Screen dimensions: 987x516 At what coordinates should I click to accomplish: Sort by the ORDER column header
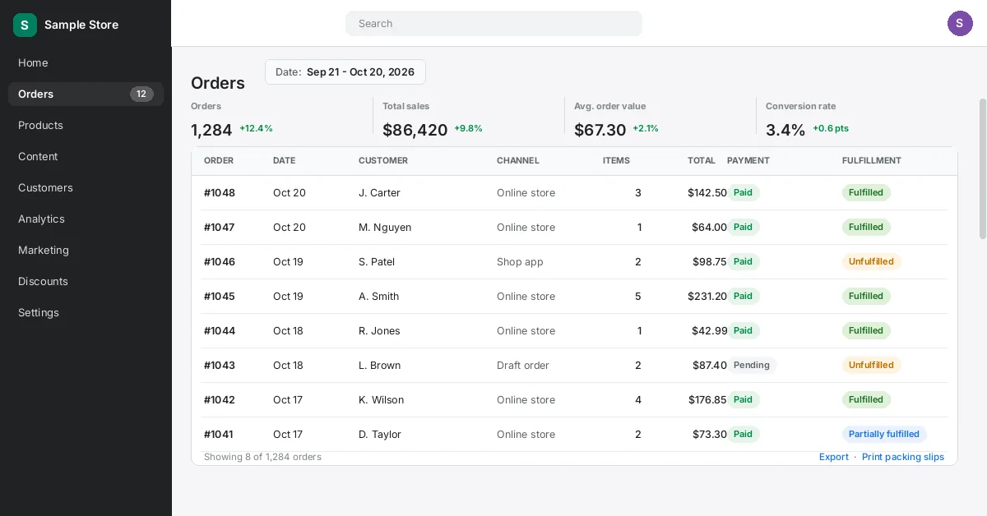(219, 160)
